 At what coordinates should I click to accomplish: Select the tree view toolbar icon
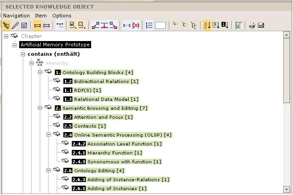6,25
